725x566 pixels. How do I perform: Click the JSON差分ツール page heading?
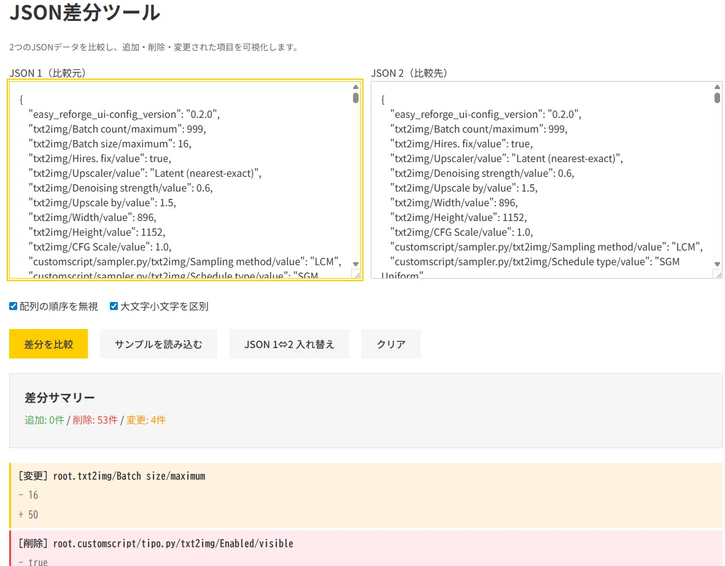coord(85,12)
